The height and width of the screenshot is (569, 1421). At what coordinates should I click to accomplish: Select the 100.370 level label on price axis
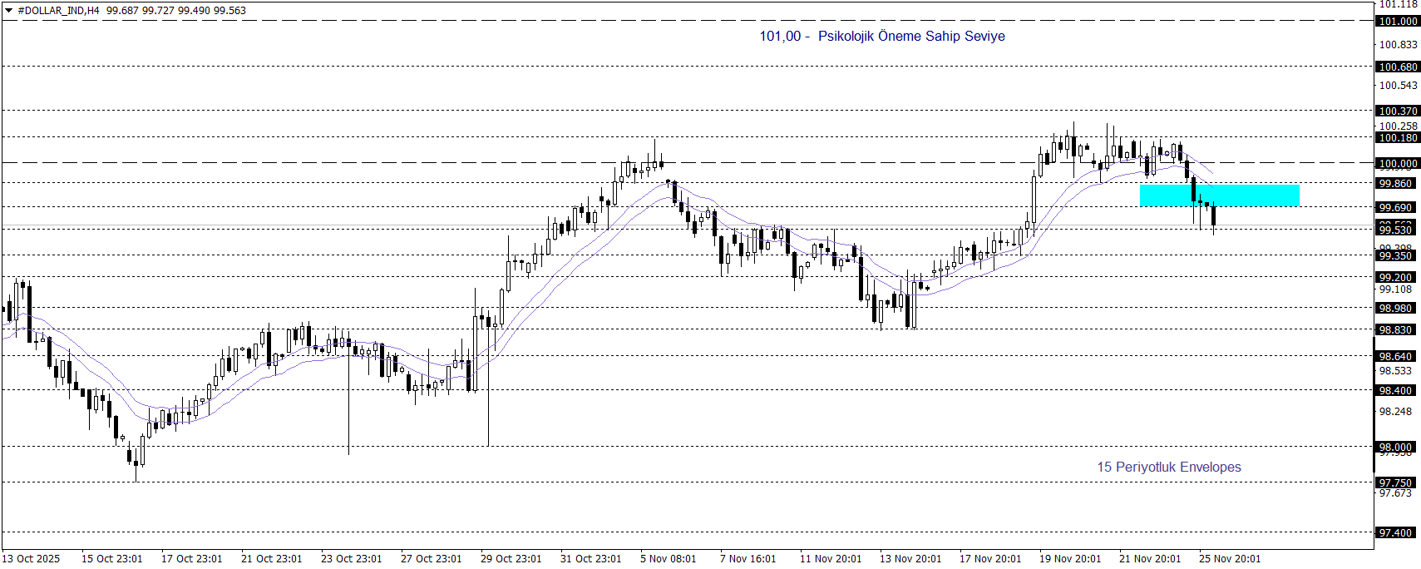pyautogui.click(x=1397, y=111)
